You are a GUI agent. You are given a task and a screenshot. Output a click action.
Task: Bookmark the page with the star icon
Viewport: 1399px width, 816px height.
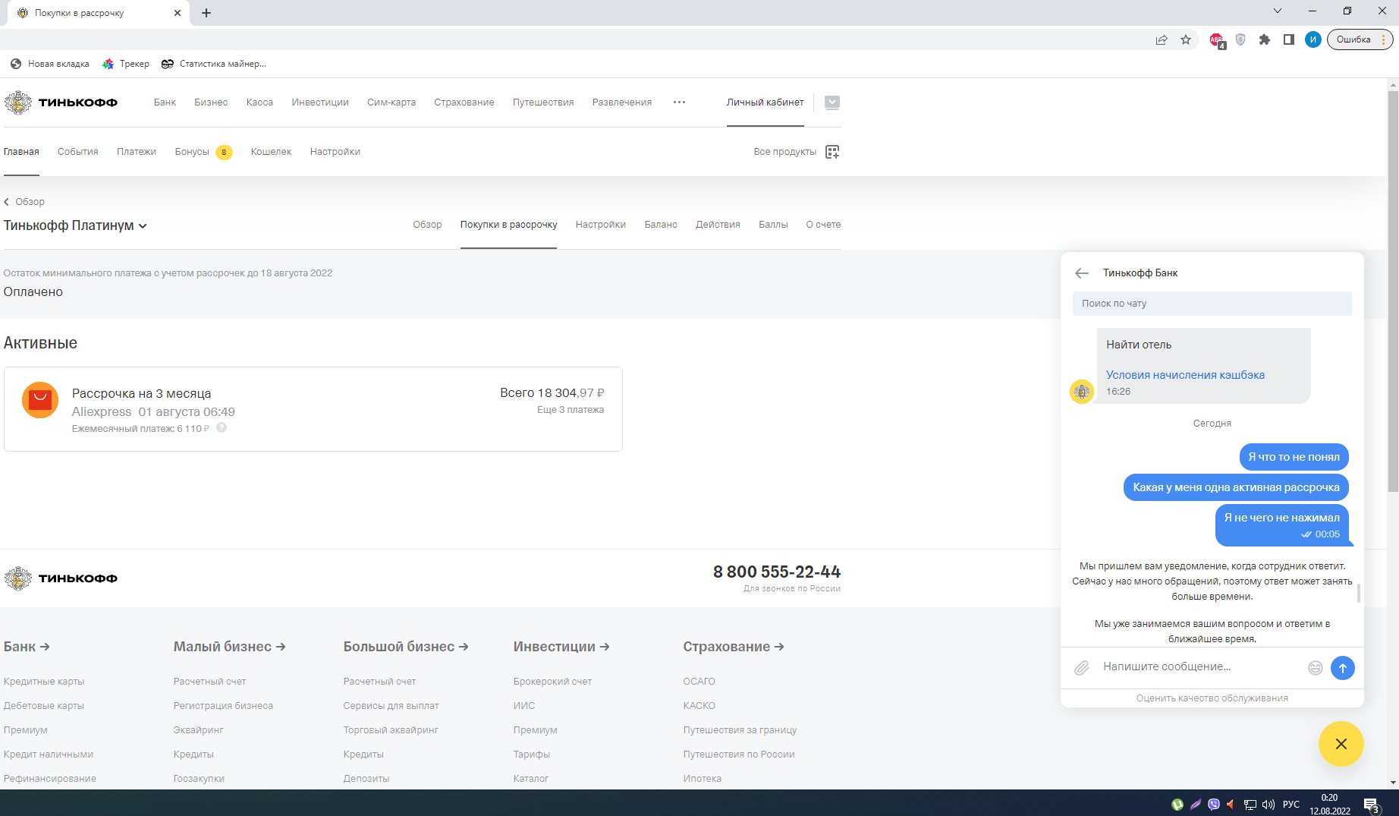coord(1186,39)
